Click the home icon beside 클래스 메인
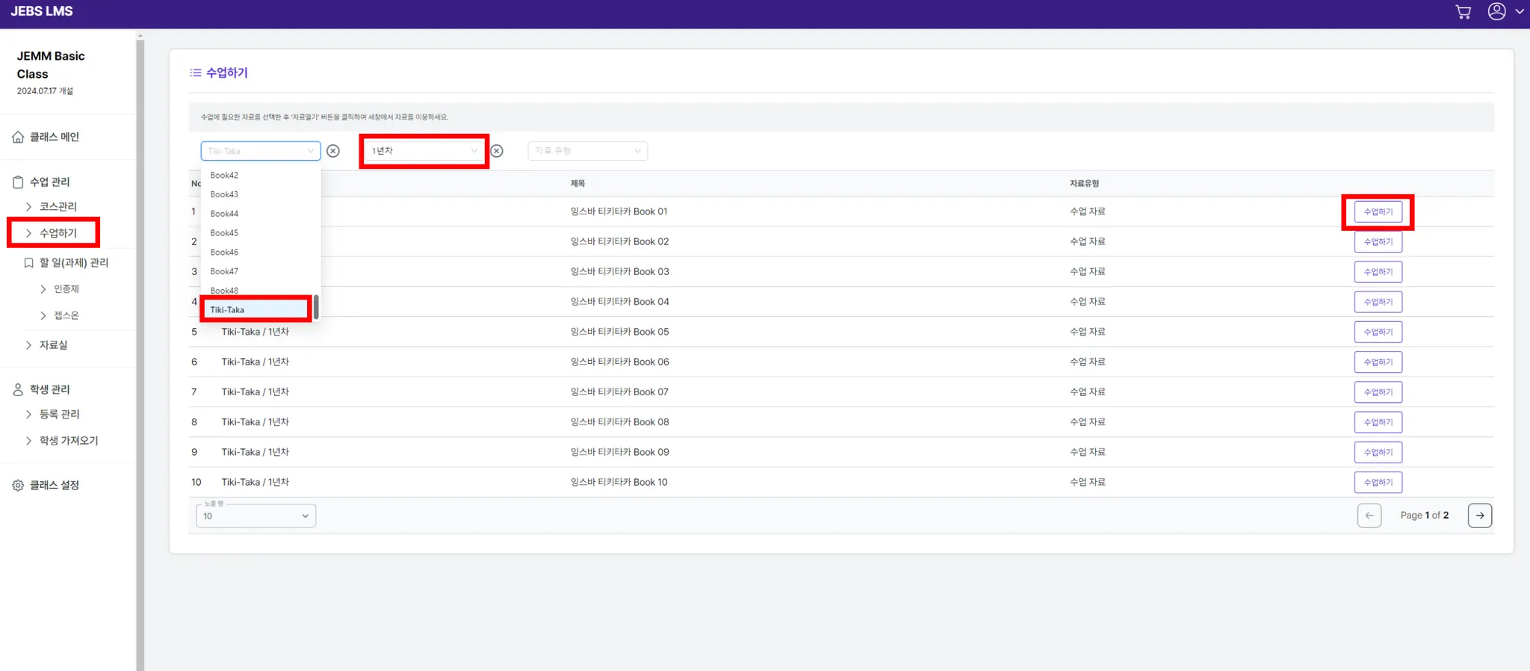The width and height of the screenshot is (1530, 671). click(x=18, y=137)
